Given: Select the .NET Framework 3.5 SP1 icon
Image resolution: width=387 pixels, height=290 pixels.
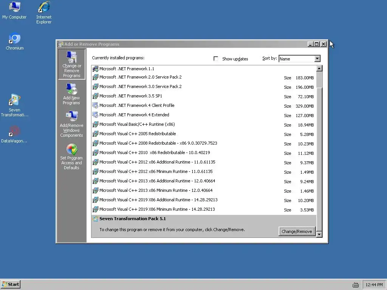Looking at the screenshot, I should [x=95, y=96].
